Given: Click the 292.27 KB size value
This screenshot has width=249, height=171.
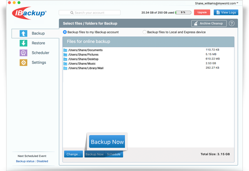Looking at the screenshot, I should (x=212, y=68).
